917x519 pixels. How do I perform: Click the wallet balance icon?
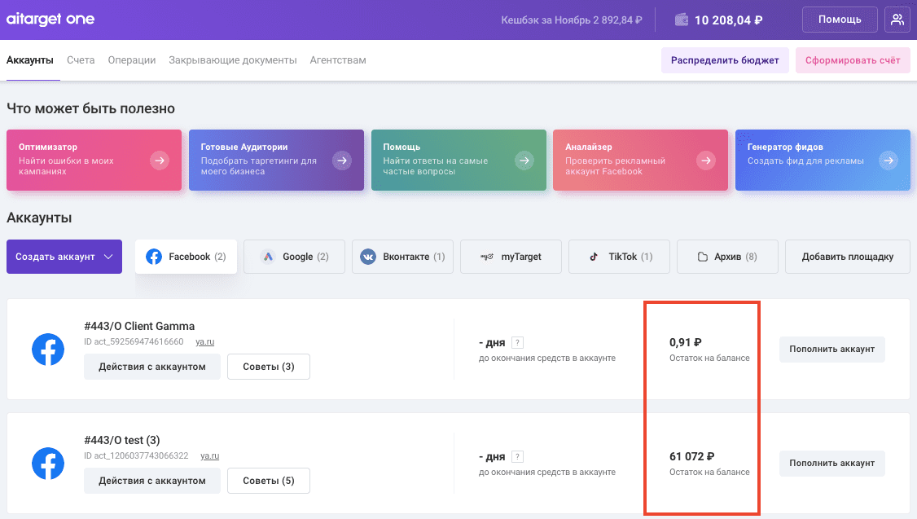click(682, 20)
